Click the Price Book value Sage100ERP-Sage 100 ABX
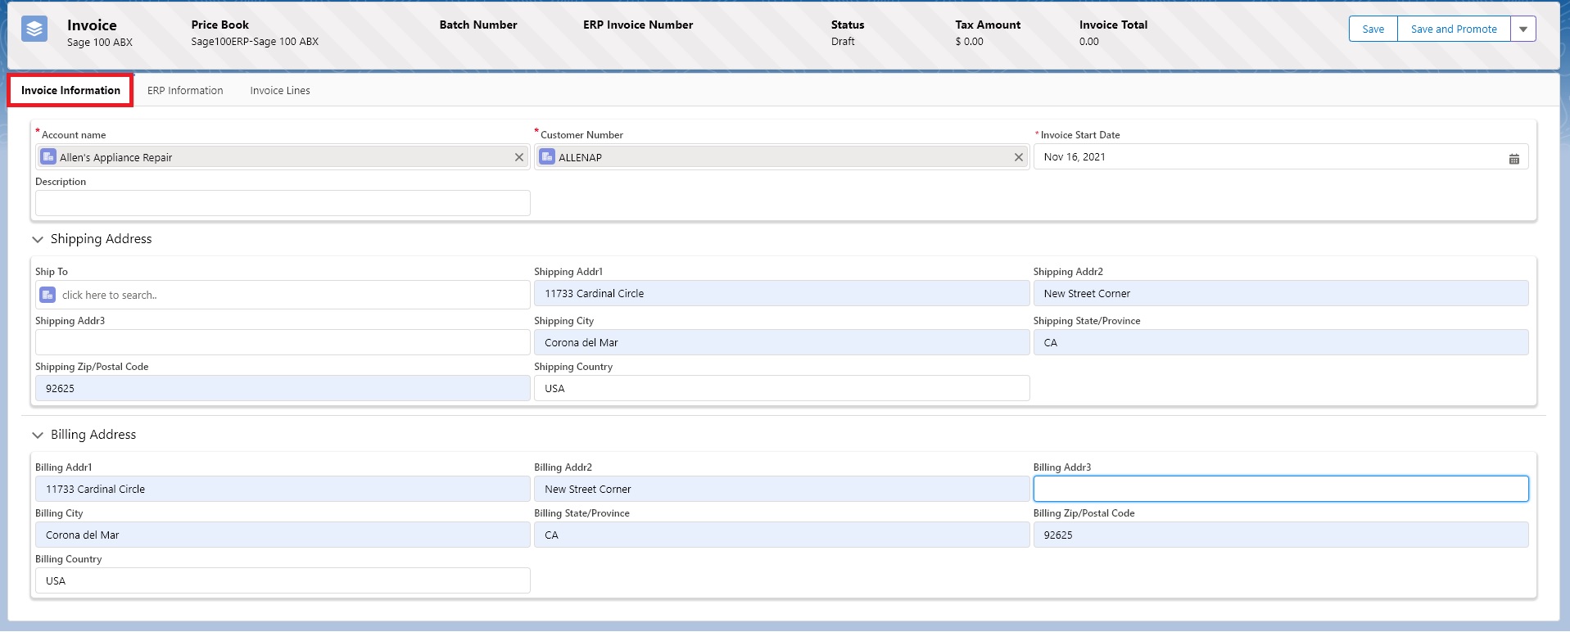Screen dimensions: 1570x632 pyautogui.click(x=255, y=42)
